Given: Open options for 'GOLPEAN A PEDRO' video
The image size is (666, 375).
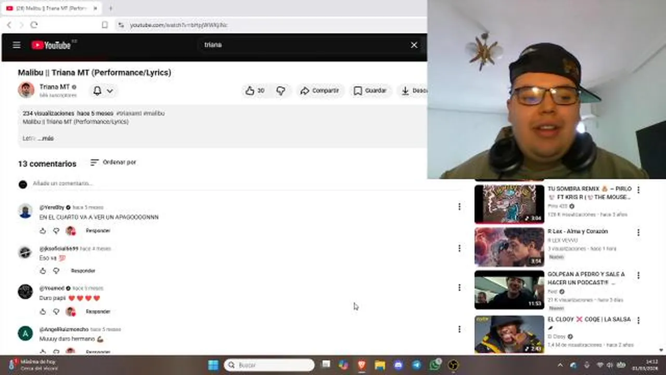Looking at the screenshot, I should tap(638, 276).
